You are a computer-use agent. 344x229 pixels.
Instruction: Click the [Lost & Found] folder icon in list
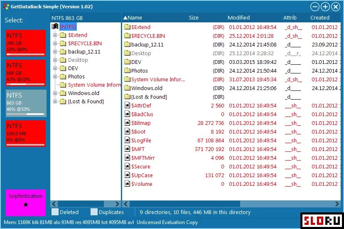point(127,97)
